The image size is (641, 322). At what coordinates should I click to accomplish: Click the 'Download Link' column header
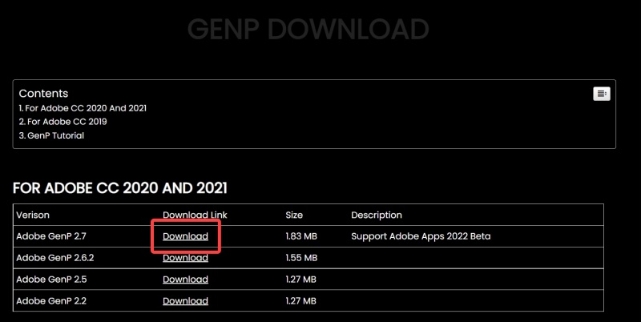(x=195, y=215)
